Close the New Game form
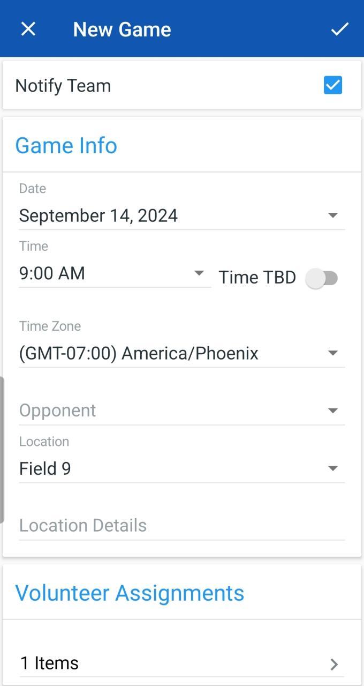This screenshot has width=364, height=686. click(28, 29)
